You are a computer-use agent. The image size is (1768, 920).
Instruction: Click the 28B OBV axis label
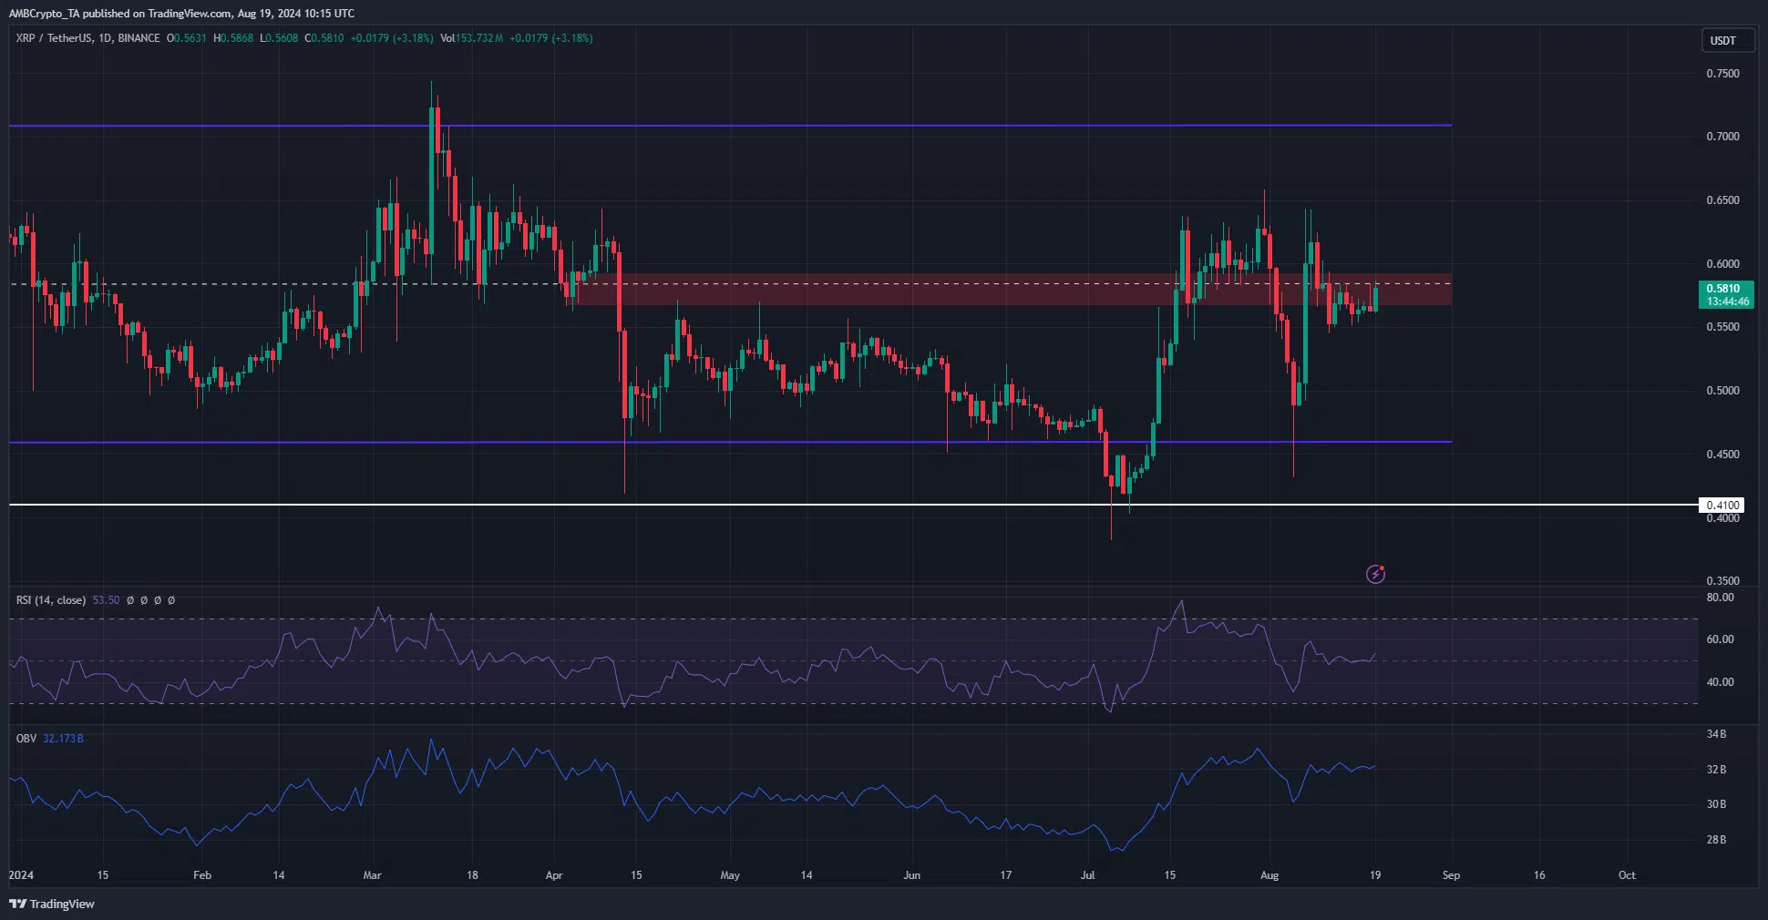click(x=1716, y=840)
